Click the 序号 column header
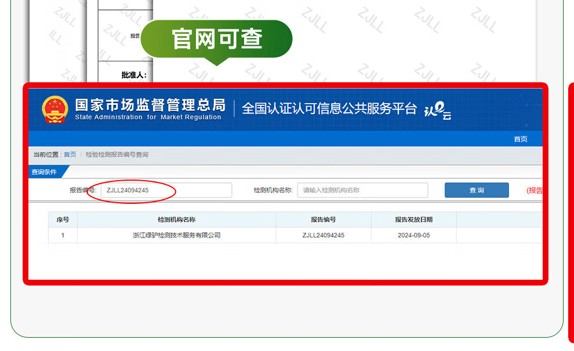574x351 pixels. (x=63, y=220)
